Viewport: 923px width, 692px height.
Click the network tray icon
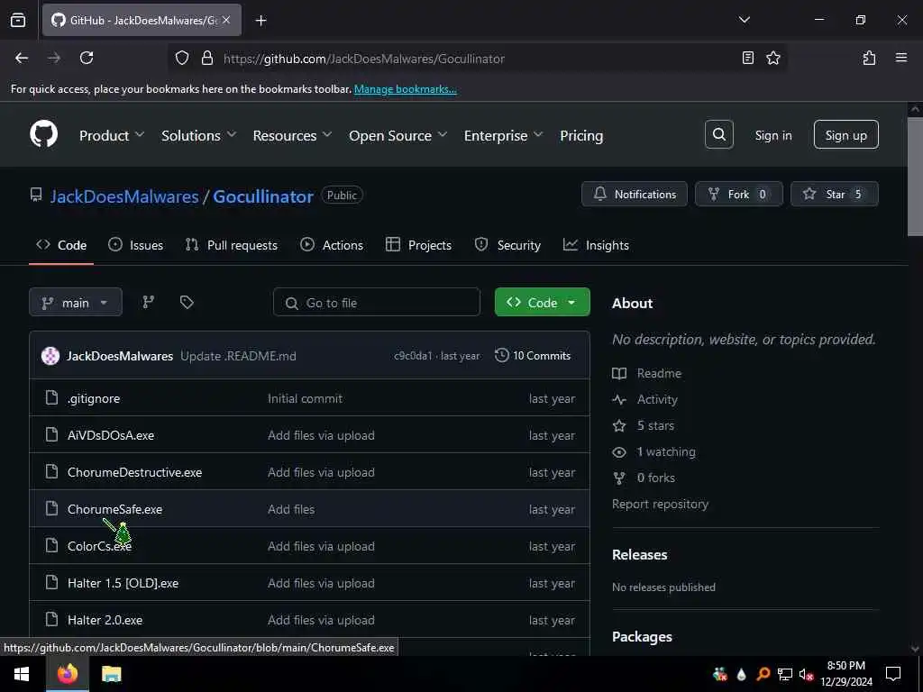(x=784, y=674)
